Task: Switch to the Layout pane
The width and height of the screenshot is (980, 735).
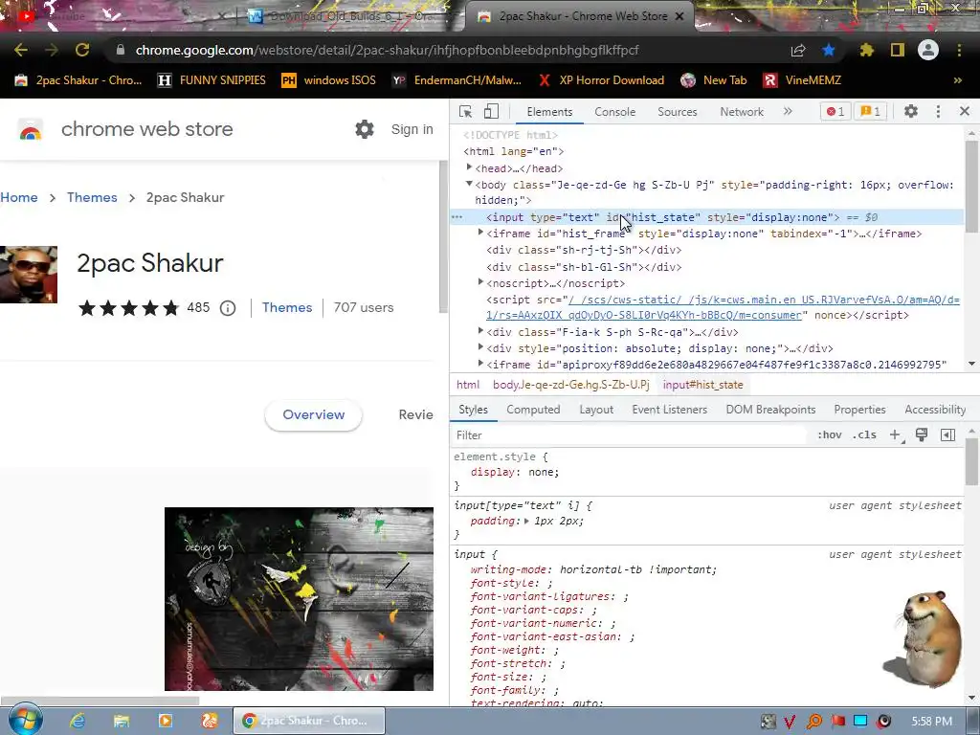Action: (595, 410)
